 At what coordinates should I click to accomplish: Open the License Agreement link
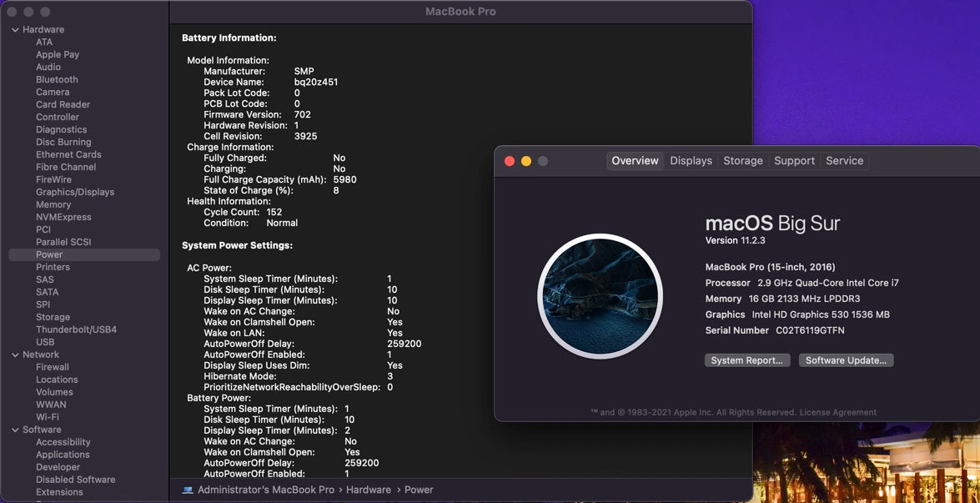point(837,412)
